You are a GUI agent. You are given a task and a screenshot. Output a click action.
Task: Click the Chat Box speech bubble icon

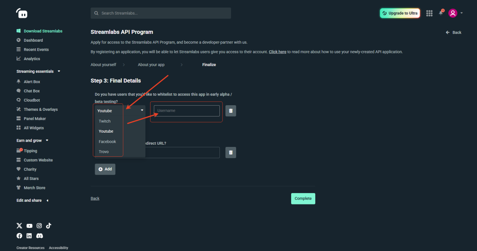tap(18, 91)
